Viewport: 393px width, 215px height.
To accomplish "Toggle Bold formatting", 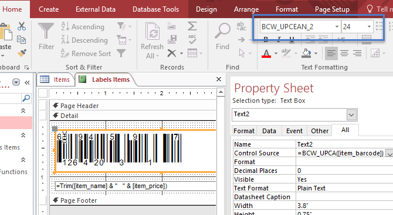I will pyautogui.click(x=266, y=39).
